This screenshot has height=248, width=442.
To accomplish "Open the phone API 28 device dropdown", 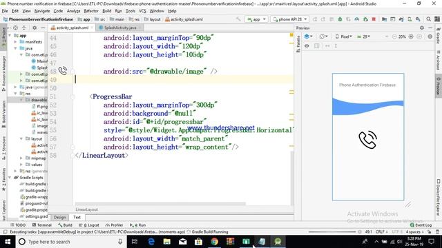I will tap(290, 19).
